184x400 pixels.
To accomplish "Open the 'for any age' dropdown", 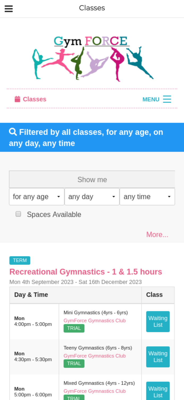I will (36, 196).
